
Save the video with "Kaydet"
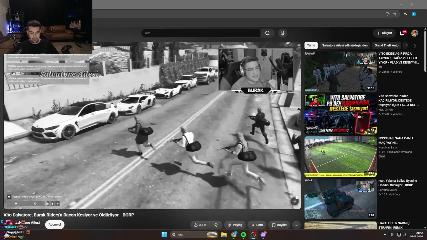(x=279, y=225)
